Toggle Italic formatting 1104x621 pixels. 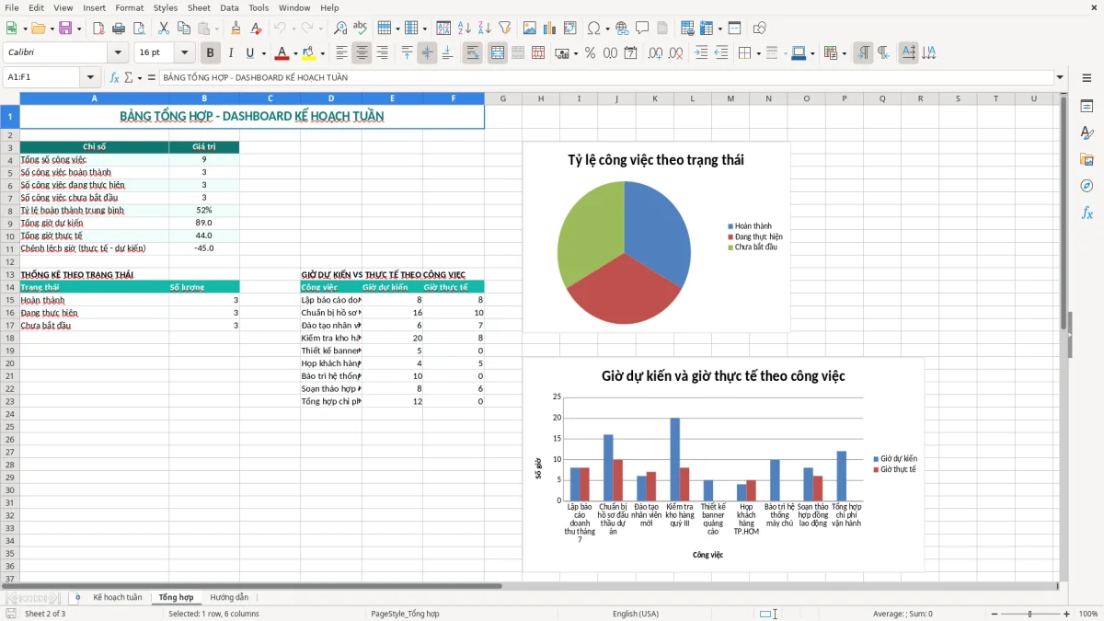click(231, 53)
